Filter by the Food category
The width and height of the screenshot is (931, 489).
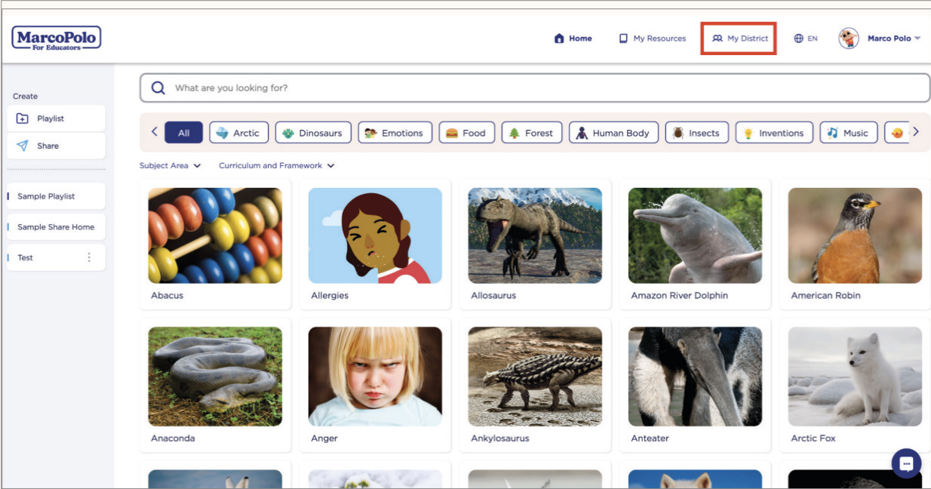coord(466,133)
